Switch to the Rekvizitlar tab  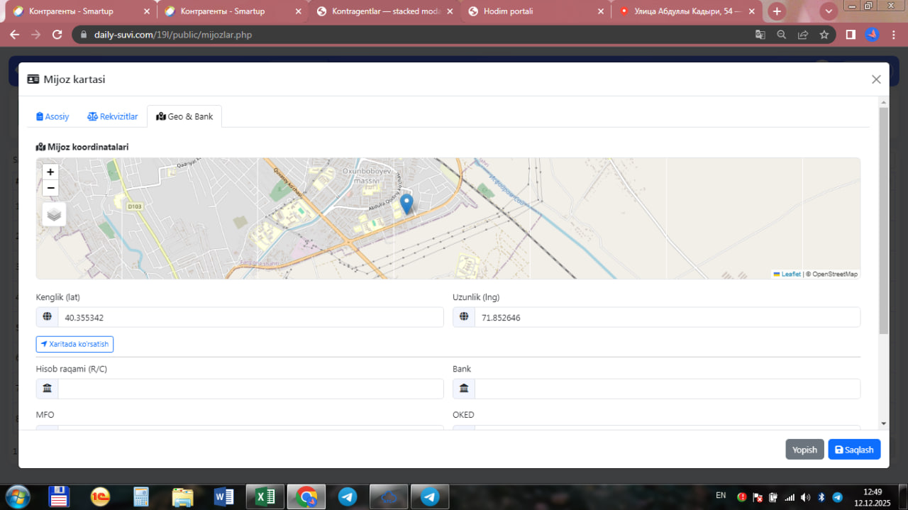click(x=113, y=116)
